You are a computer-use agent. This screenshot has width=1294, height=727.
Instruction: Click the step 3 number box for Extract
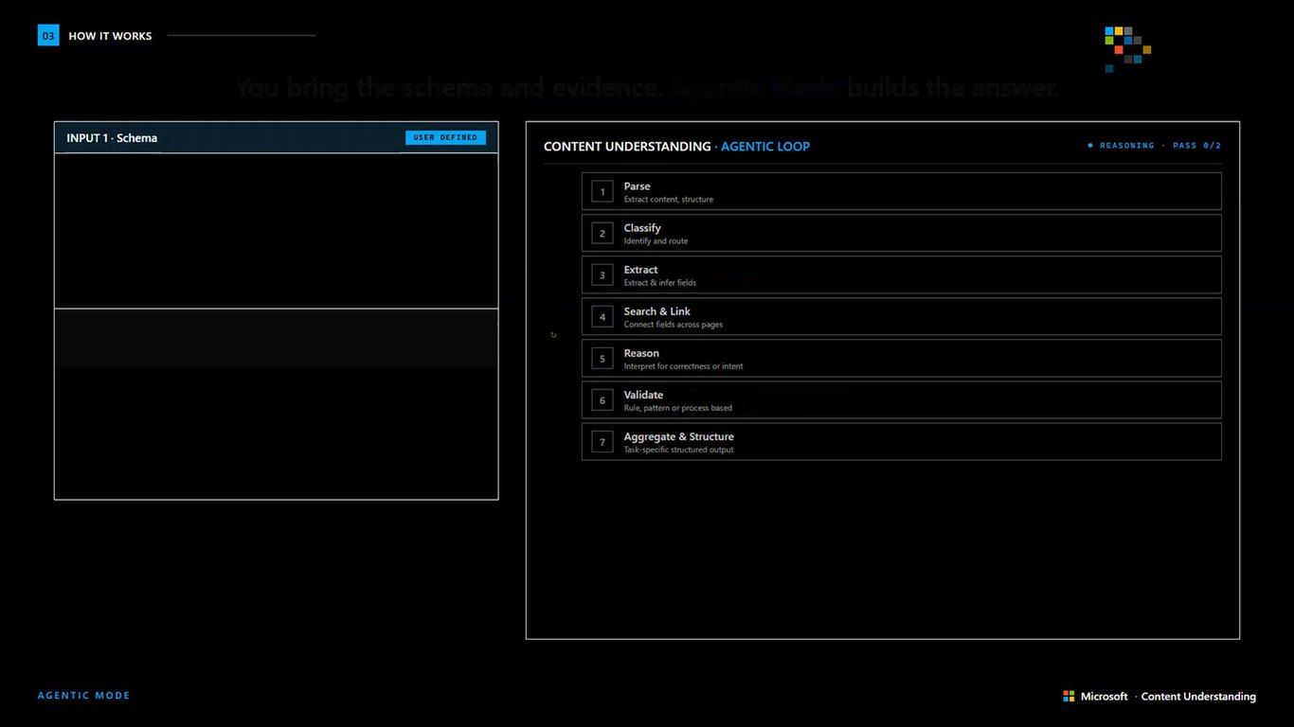(602, 275)
